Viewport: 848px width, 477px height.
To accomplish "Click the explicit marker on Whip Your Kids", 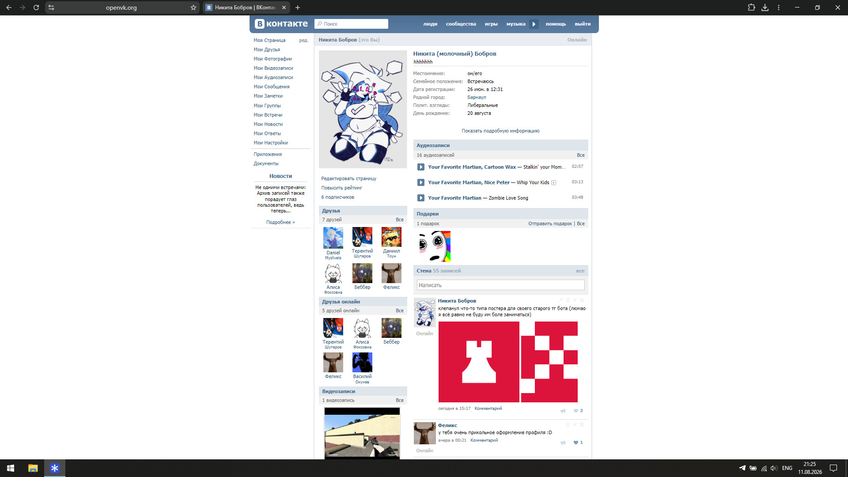I will 553,183.
